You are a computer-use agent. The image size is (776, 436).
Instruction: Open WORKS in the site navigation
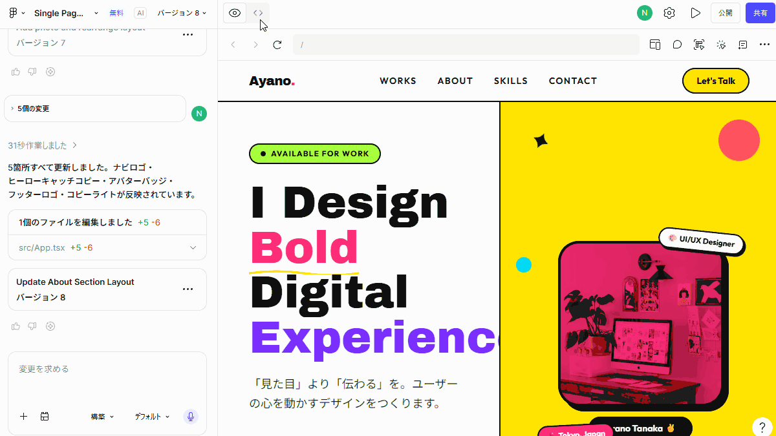[x=398, y=81]
